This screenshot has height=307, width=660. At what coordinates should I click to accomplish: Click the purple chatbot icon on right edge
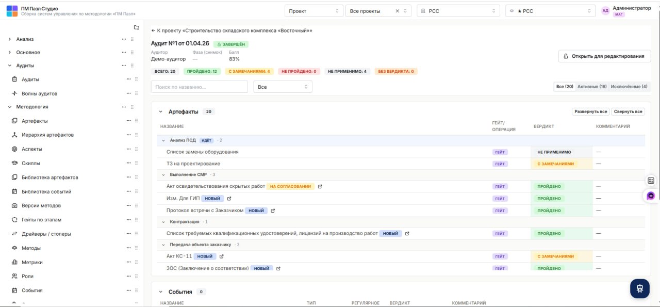coord(651,196)
